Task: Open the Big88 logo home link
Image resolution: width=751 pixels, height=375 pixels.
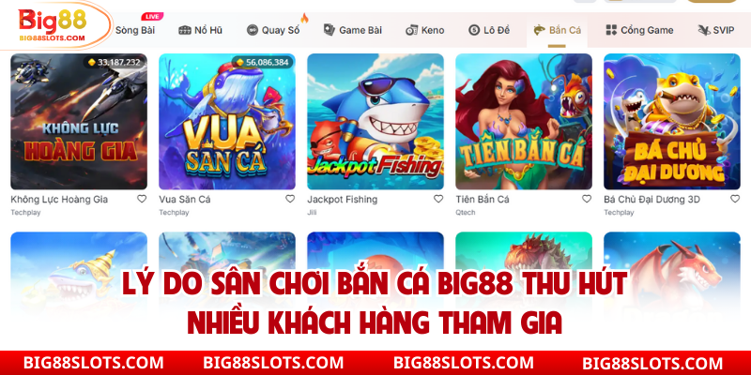Action: click(53, 25)
